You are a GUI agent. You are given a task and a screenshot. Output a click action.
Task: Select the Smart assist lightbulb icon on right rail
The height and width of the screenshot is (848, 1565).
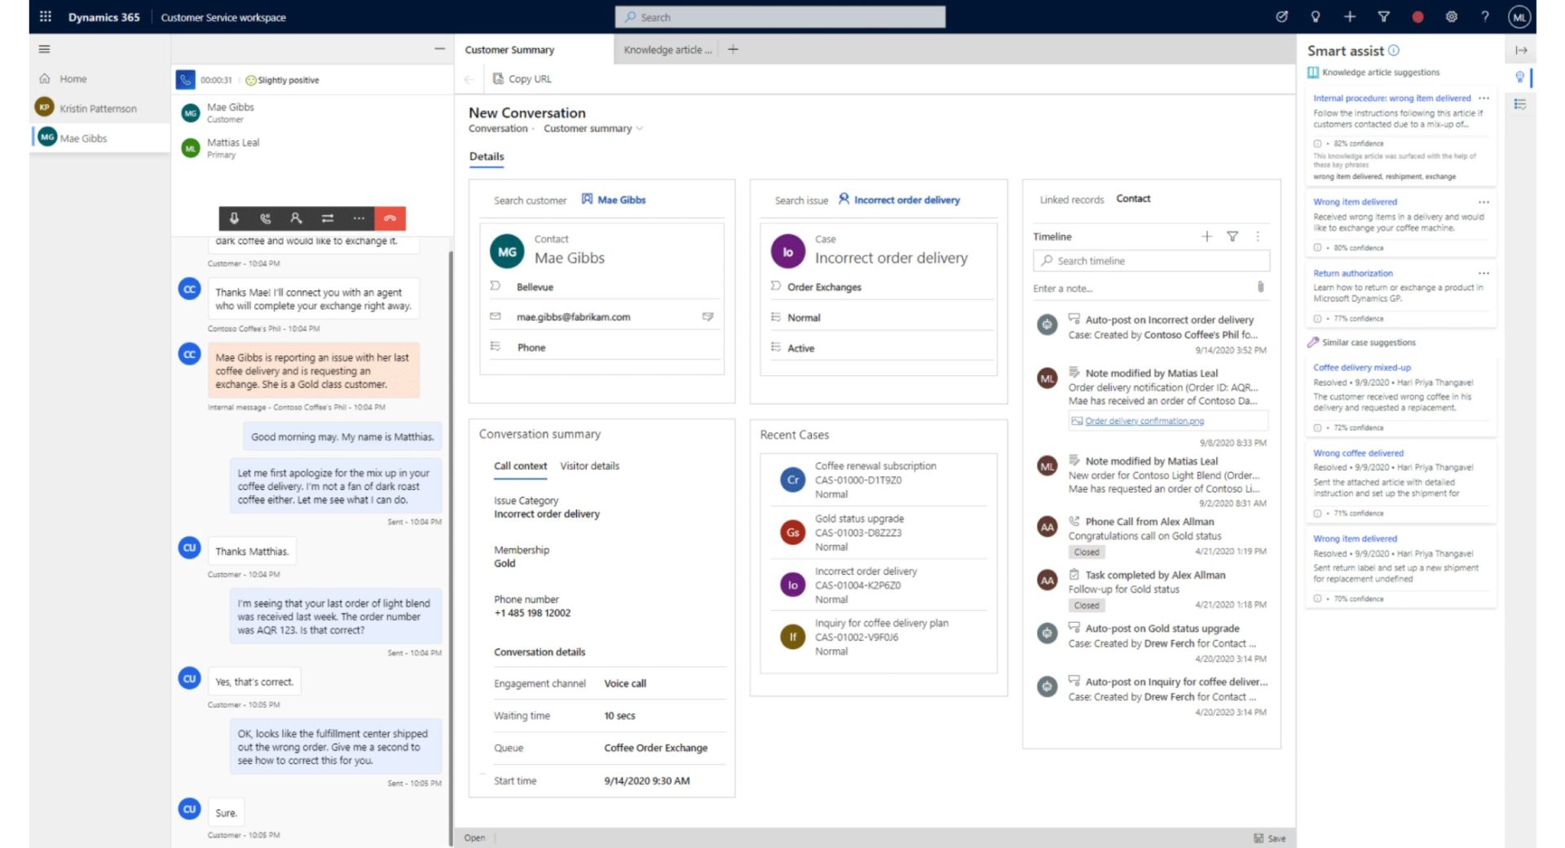[x=1521, y=76]
